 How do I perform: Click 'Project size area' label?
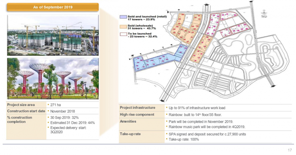point(21,105)
